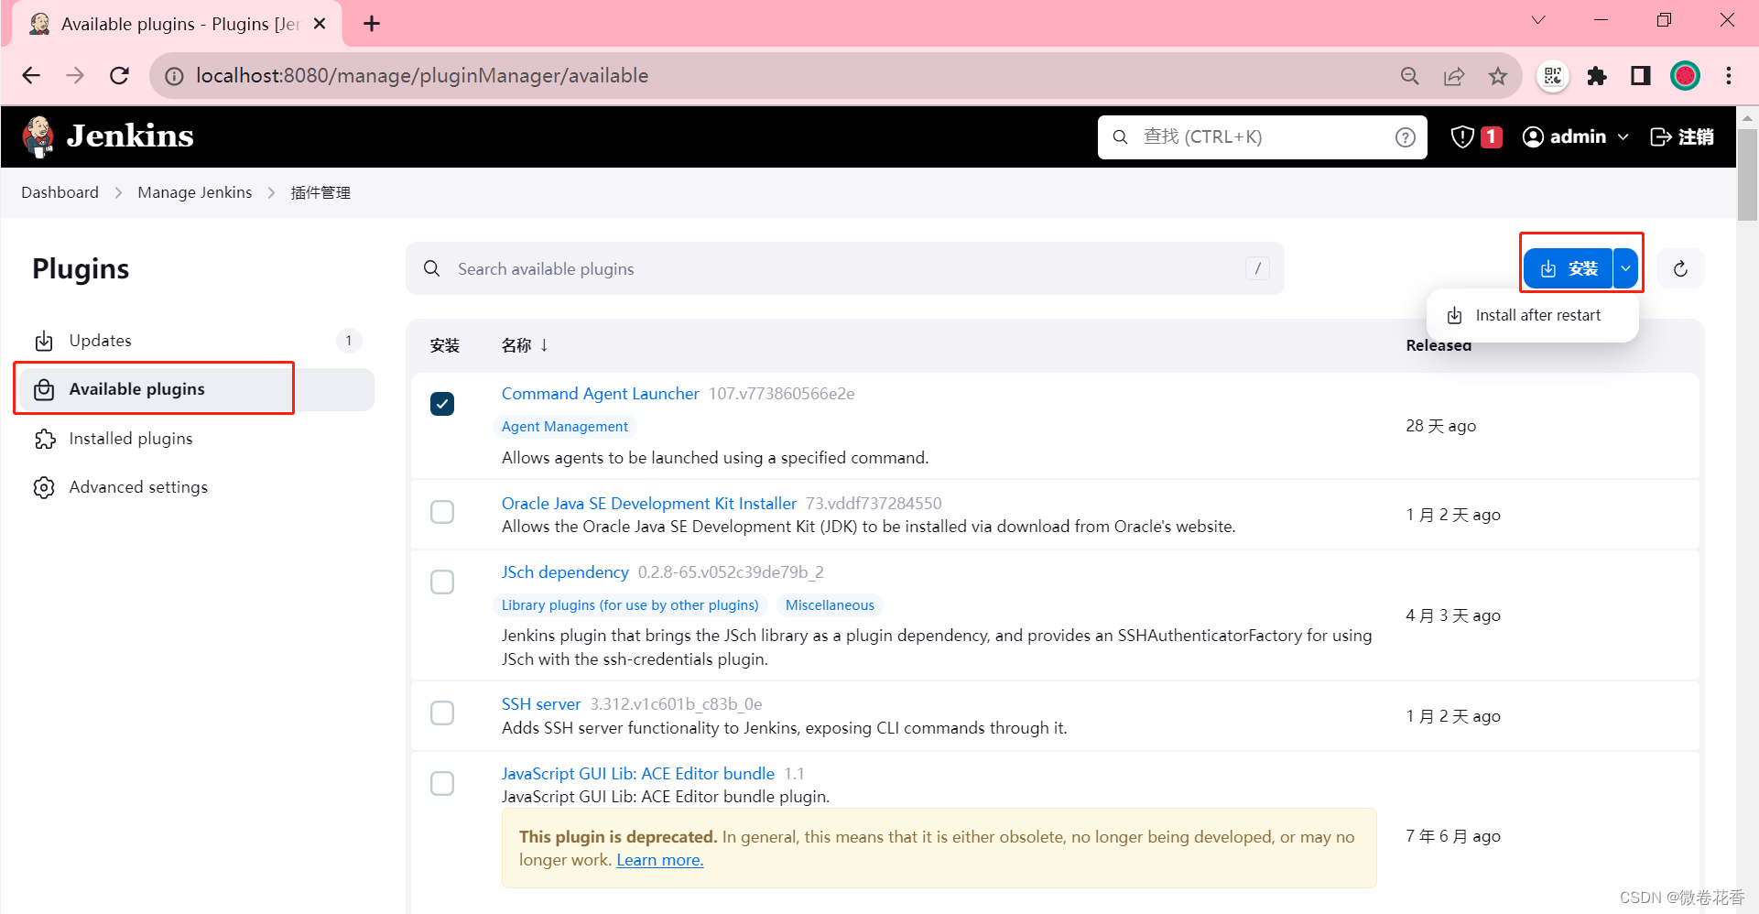
Task: Choose Install after restart option
Action: 1532,316
